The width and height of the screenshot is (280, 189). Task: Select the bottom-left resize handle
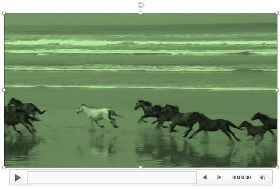4,168
